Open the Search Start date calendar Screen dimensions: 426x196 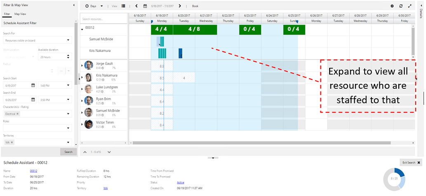[33, 85]
